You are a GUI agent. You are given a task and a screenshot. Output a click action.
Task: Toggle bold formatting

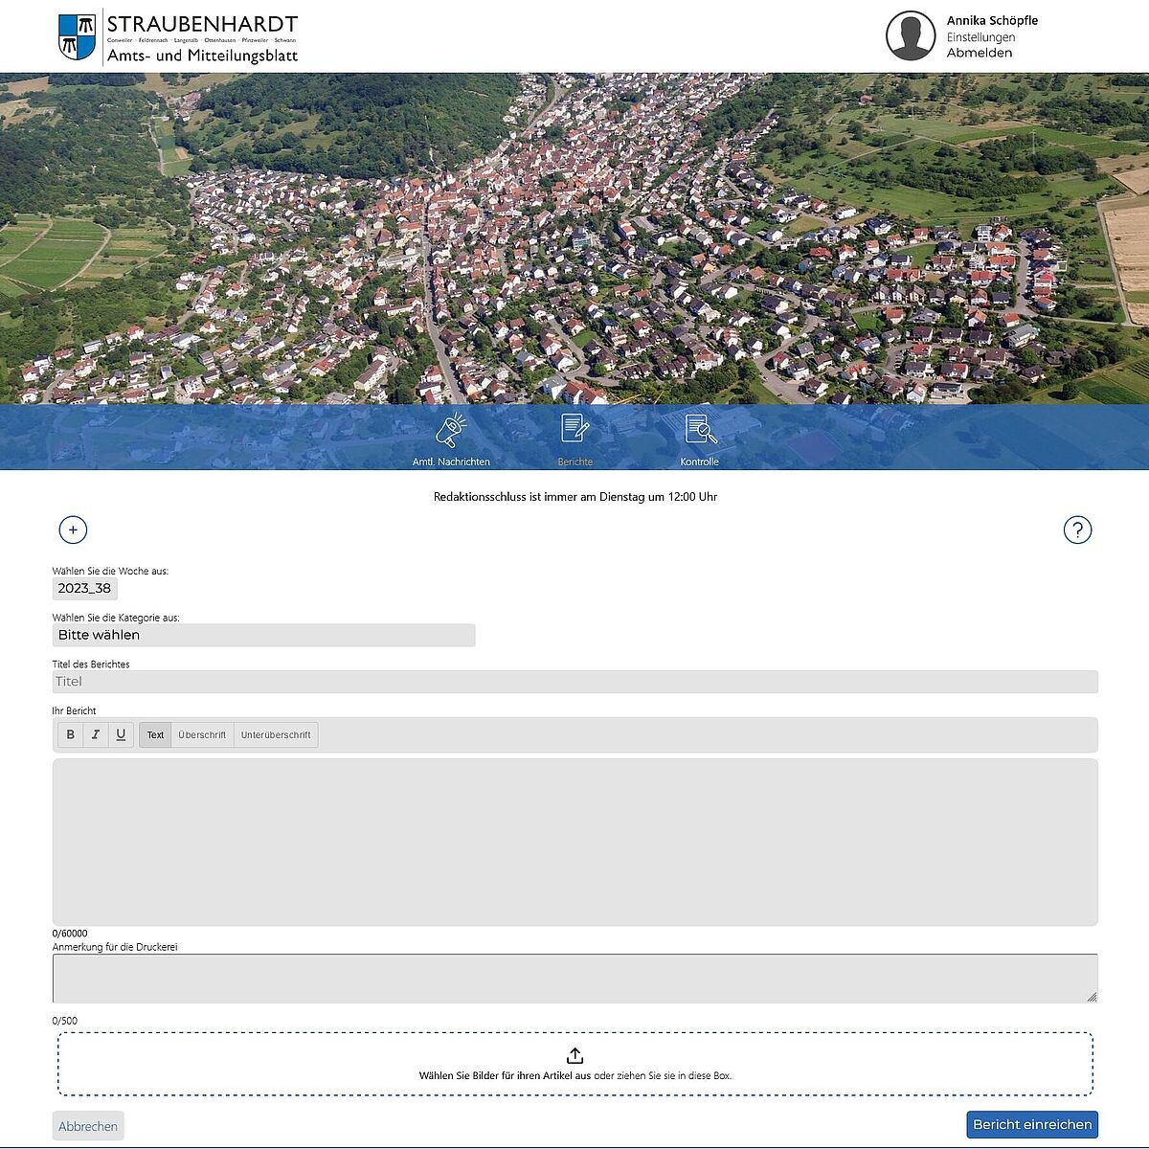(70, 734)
